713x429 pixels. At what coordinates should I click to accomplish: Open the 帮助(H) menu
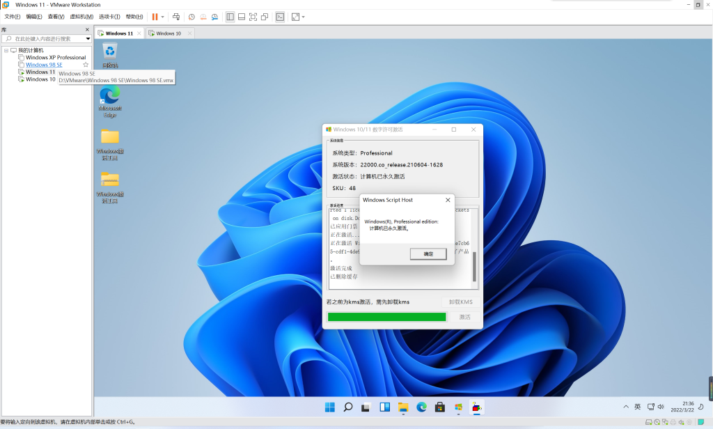tap(134, 17)
